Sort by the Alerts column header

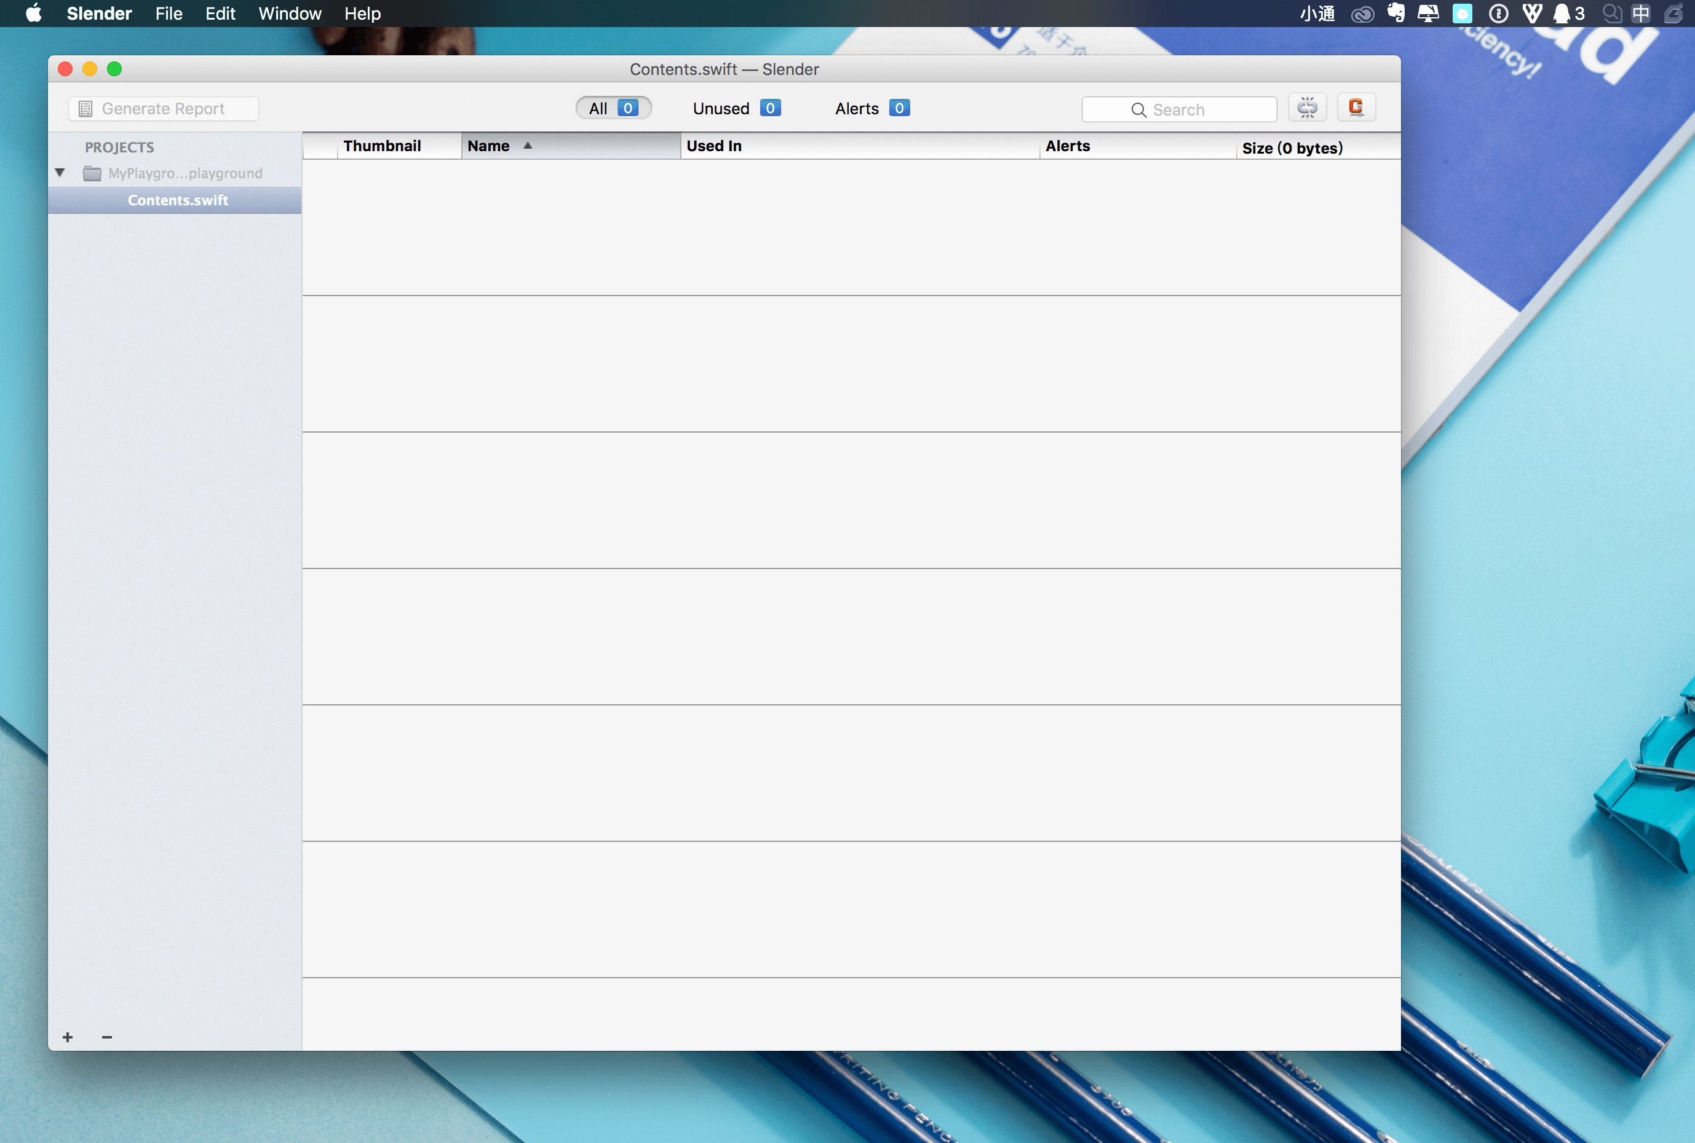coord(1138,146)
